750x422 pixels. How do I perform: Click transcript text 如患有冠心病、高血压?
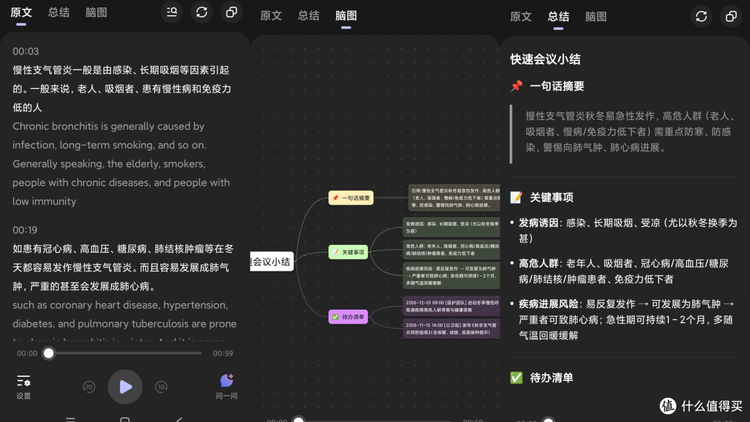click(123, 267)
